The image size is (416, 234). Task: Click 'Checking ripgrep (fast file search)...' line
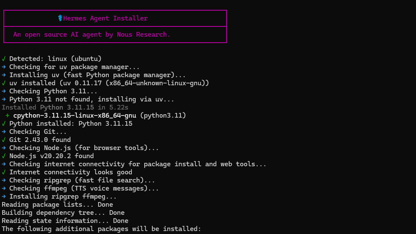pyautogui.click(x=82, y=180)
